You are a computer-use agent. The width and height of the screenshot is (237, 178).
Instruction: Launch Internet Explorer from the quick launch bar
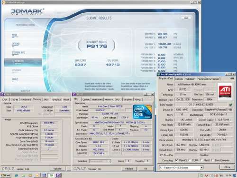[17, 175]
